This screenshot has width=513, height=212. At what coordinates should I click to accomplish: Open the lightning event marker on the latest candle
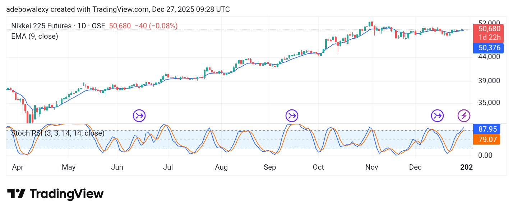coord(464,116)
